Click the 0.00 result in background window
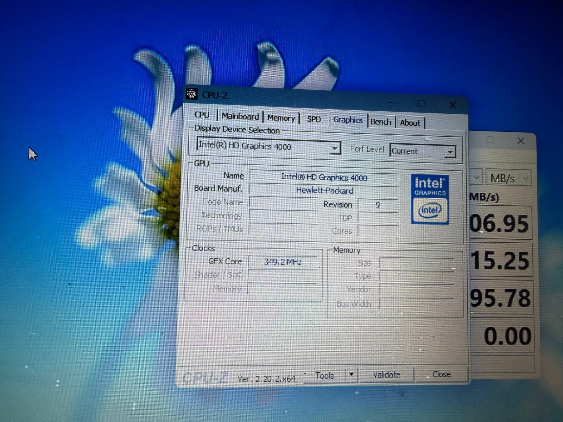This screenshot has width=563, height=422. coord(502,336)
